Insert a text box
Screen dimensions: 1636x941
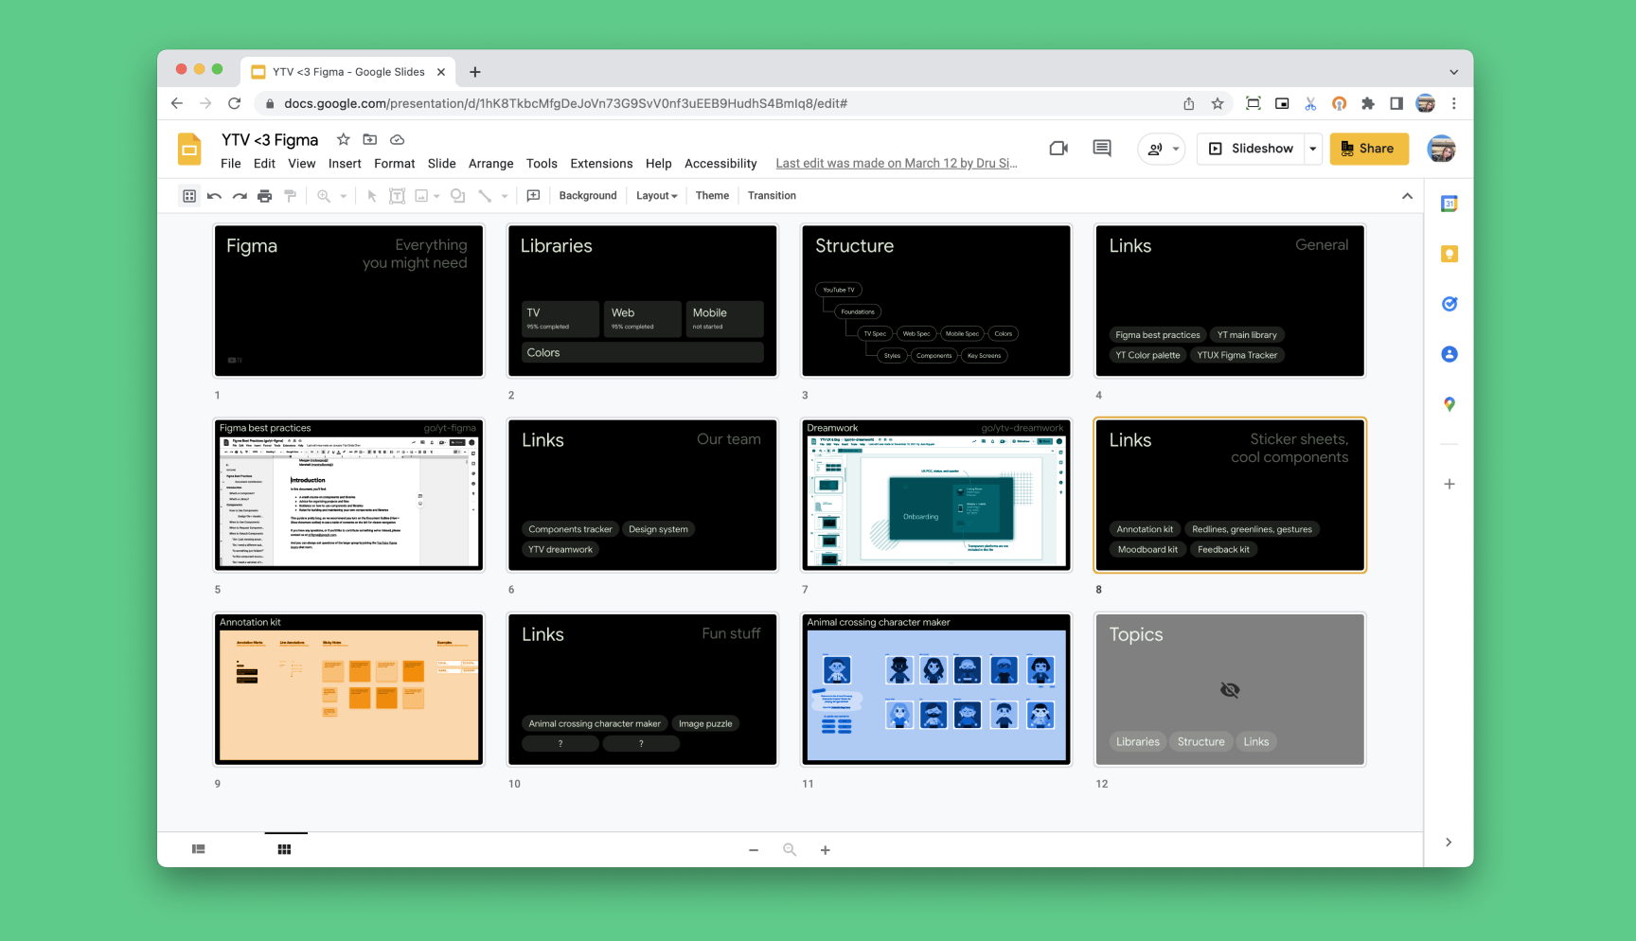[x=398, y=196]
